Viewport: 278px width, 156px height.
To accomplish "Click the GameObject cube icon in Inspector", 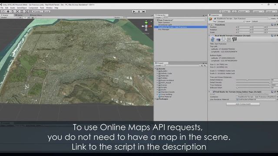I will (210, 19).
